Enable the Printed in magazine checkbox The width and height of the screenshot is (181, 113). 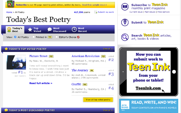(33, 37)
